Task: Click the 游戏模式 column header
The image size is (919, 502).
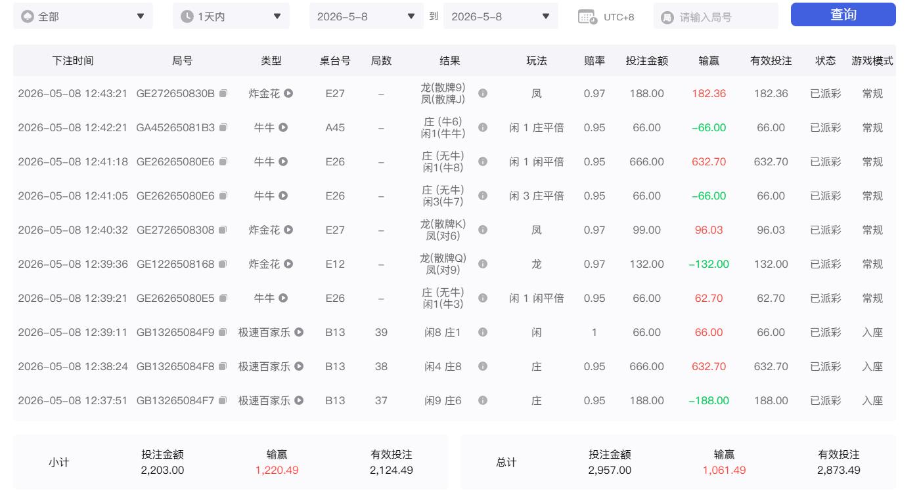Action: 872,61
